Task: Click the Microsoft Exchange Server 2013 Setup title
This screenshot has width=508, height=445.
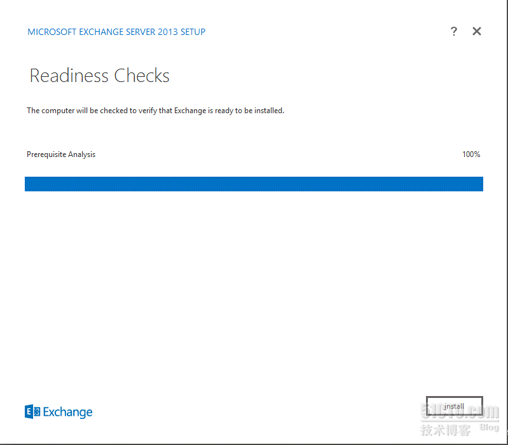Action: pos(116,32)
